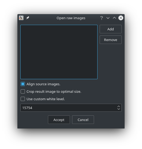The image size is (142, 149).
Task: Maximize the dialog using the up chevron
Action: pyautogui.click(x=114, y=18)
